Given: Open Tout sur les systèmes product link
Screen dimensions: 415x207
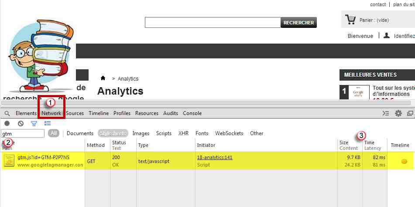Looking at the screenshot, I should pos(394,91).
